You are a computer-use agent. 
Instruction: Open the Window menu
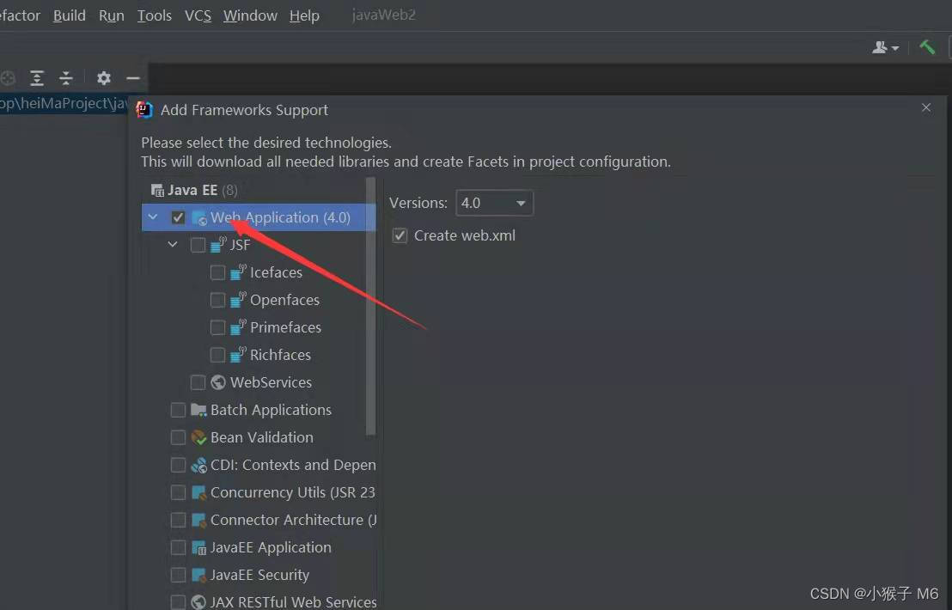pyautogui.click(x=250, y=15)
